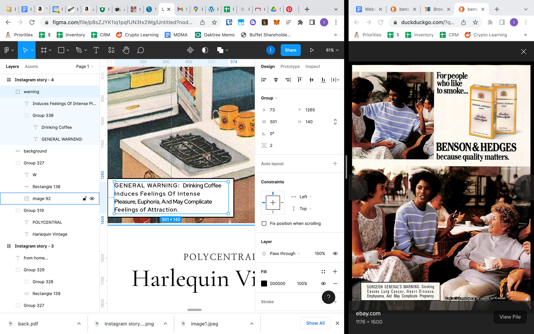
Task: Select the Text tool in Figma toolbar
Action: tap(96, 50)
